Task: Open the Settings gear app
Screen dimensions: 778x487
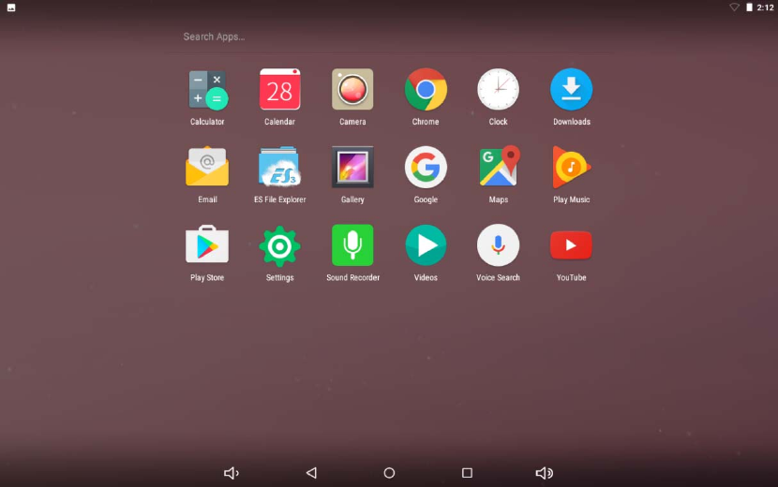Action: [280, 245]
